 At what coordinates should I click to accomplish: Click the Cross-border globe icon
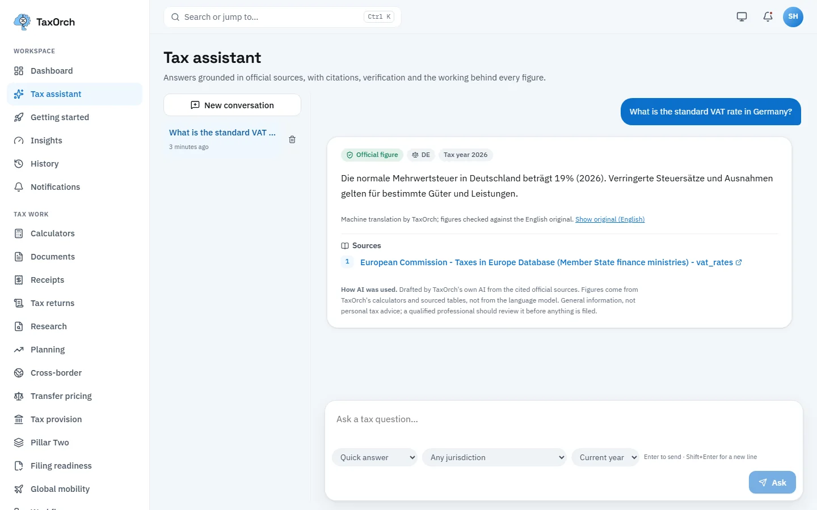19,373
